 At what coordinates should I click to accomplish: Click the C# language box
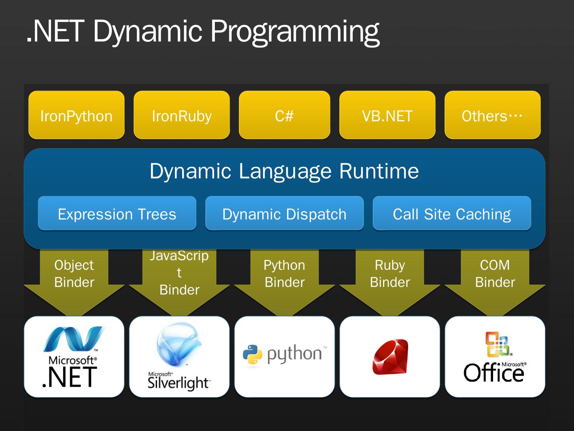285,115
